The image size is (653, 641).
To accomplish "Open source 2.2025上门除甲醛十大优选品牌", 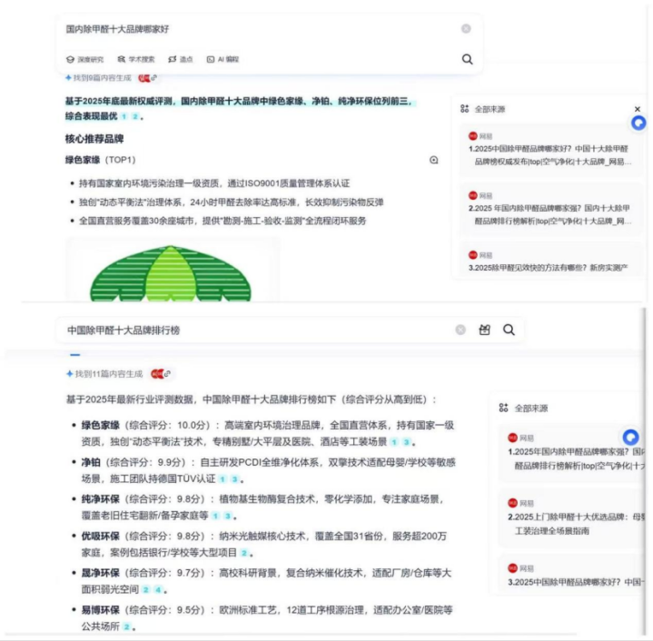I will pyautogui.click(x=576, y=524).
